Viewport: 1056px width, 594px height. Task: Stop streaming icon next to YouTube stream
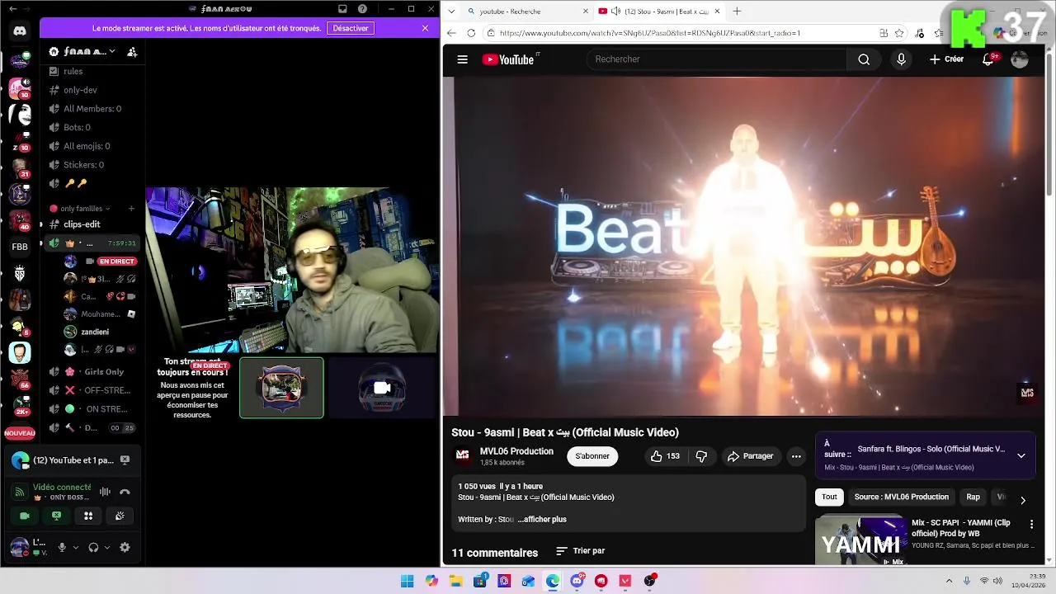(x=125, y=460)
